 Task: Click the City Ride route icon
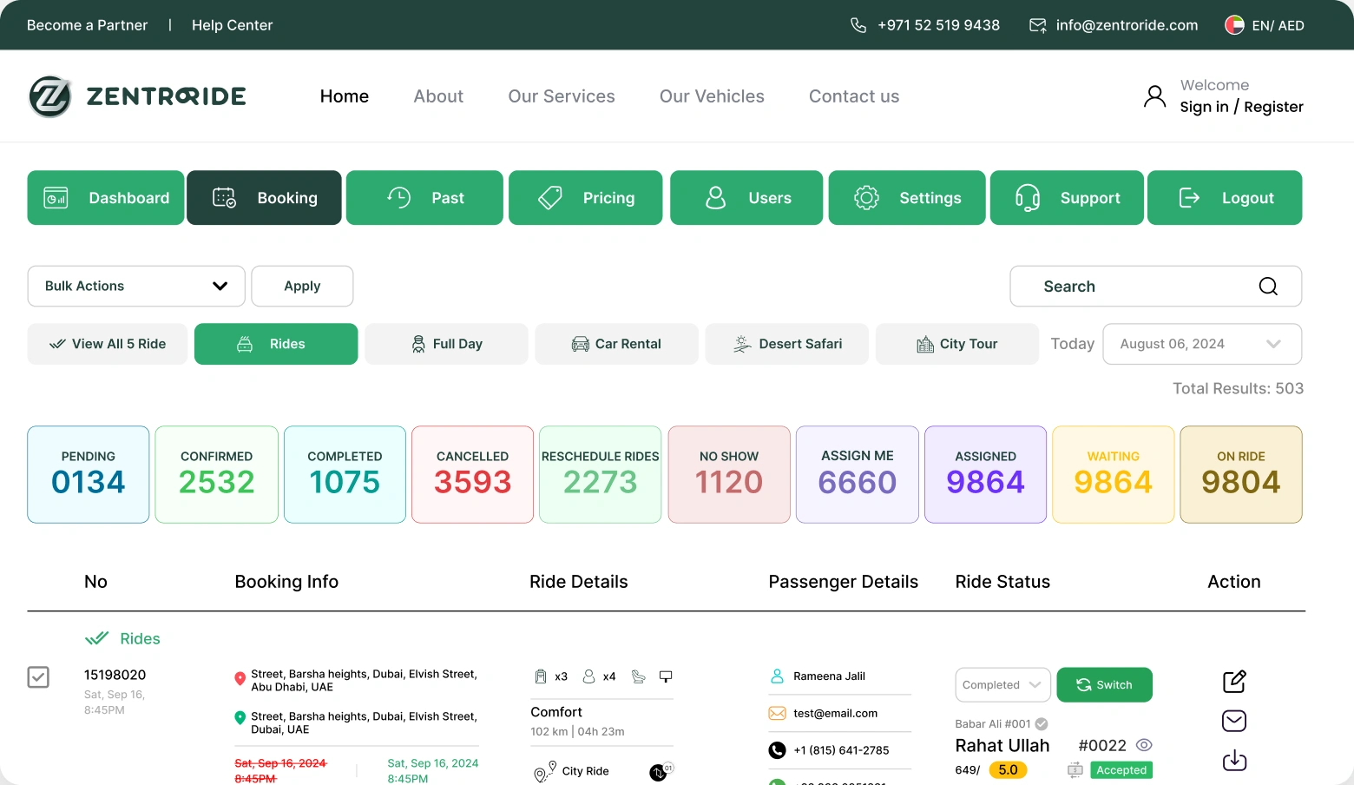[x=545, y=771]
